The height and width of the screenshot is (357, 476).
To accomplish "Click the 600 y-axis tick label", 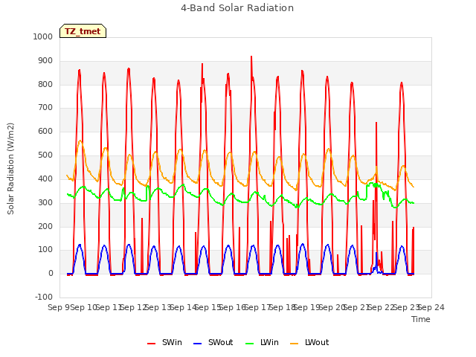I will tap(45, 131).
